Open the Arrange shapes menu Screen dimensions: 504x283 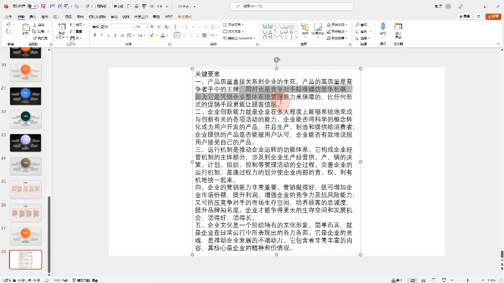pyautogui.click(x=304, y=29)
